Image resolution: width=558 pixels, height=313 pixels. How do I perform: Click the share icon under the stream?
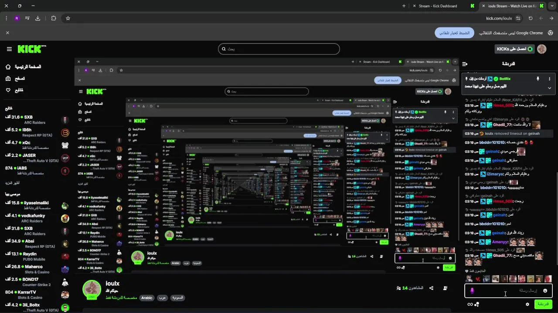coord(431,288)
